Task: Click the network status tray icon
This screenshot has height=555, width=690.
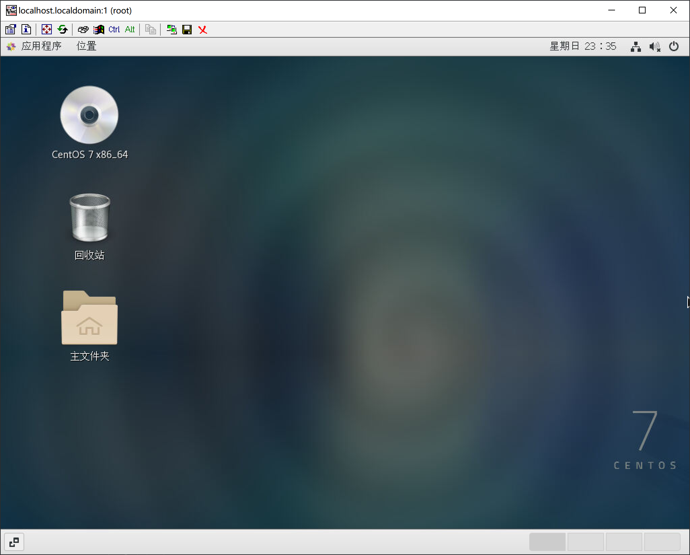Action: (x=636, y=46)
